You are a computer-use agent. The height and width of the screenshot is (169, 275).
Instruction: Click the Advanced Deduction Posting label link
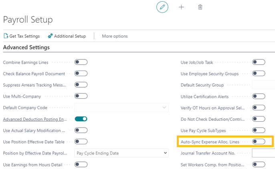click(34, 119)
